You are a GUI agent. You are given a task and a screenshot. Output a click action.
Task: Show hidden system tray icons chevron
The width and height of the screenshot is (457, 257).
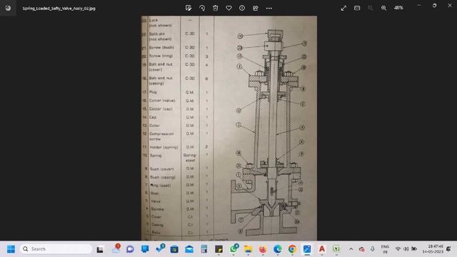tap(351, 249)
